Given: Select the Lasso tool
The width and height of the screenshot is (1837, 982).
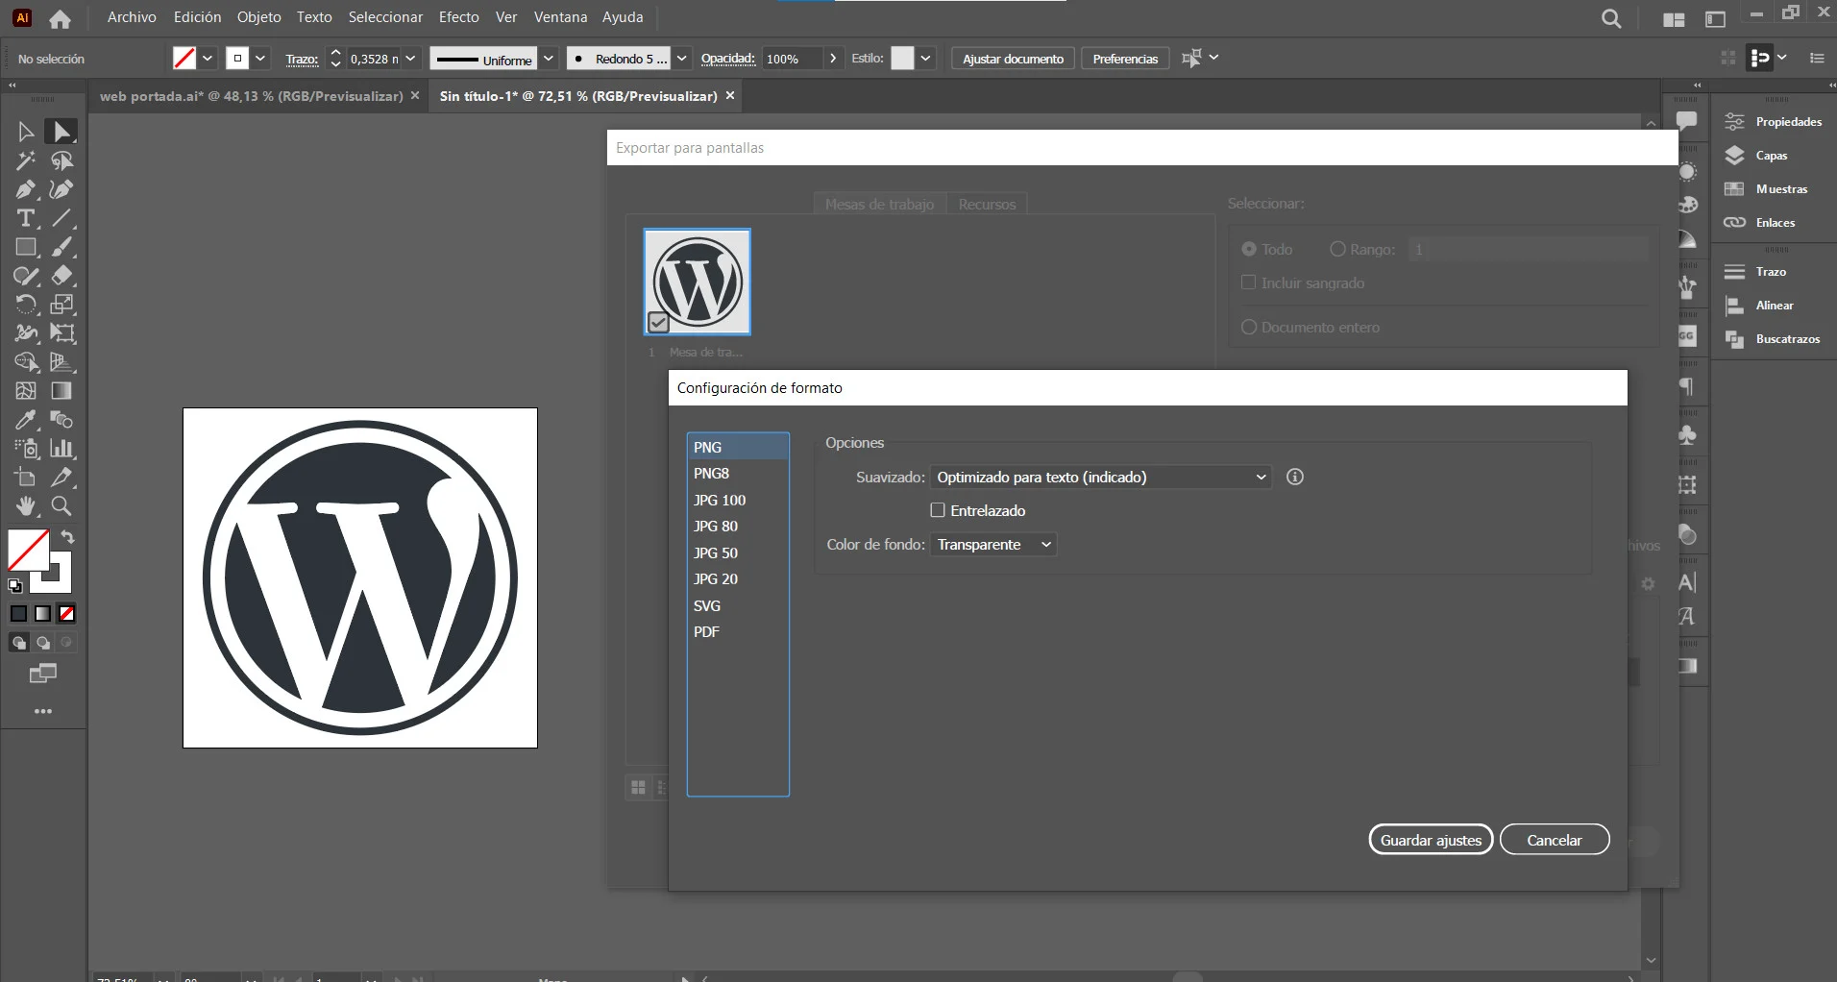Looking at the screenshot, I should [62, 160].
